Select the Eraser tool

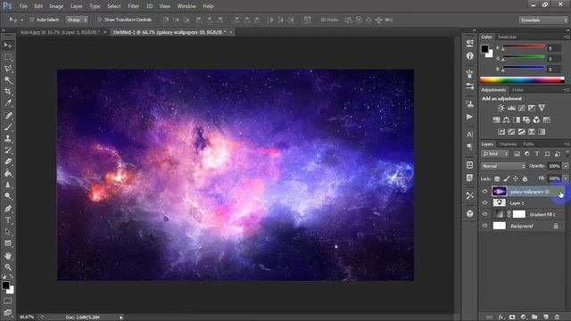click(8, 161)
